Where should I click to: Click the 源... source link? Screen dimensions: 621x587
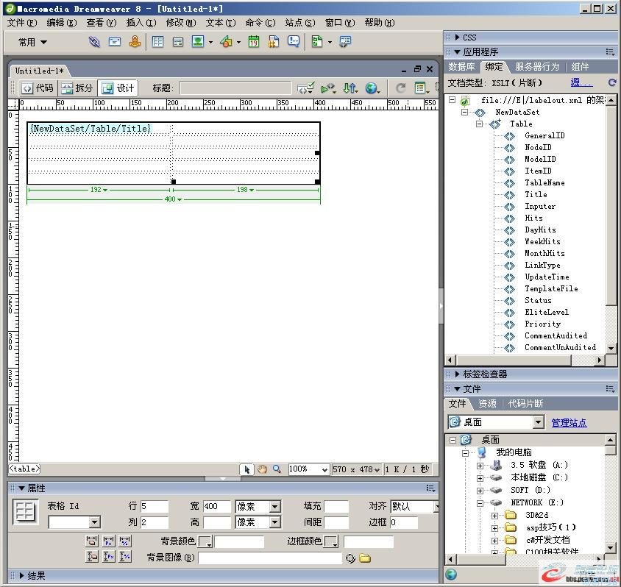click(581, 83)
